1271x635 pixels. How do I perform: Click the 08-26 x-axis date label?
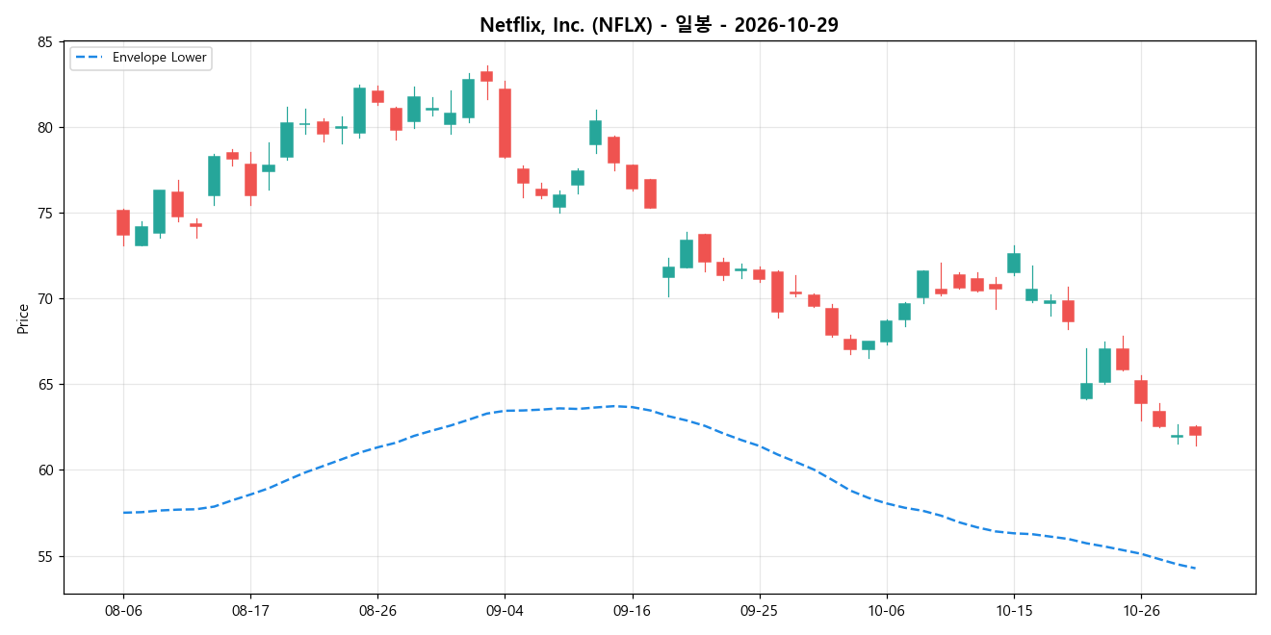pos(377,610)
